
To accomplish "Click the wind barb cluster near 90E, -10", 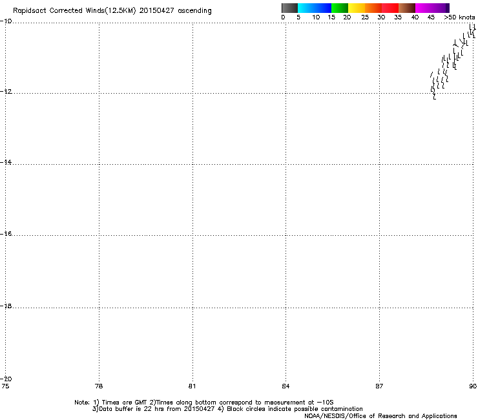I will click(x=472, y=31).
